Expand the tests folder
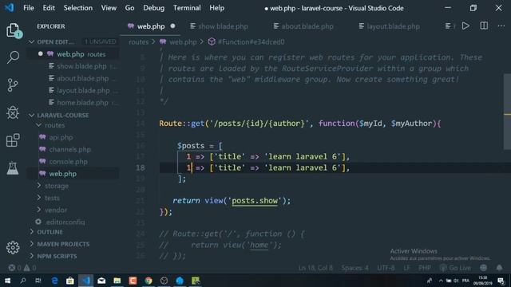Viewport: 511px width, 287px height. [x=39, y=198]
